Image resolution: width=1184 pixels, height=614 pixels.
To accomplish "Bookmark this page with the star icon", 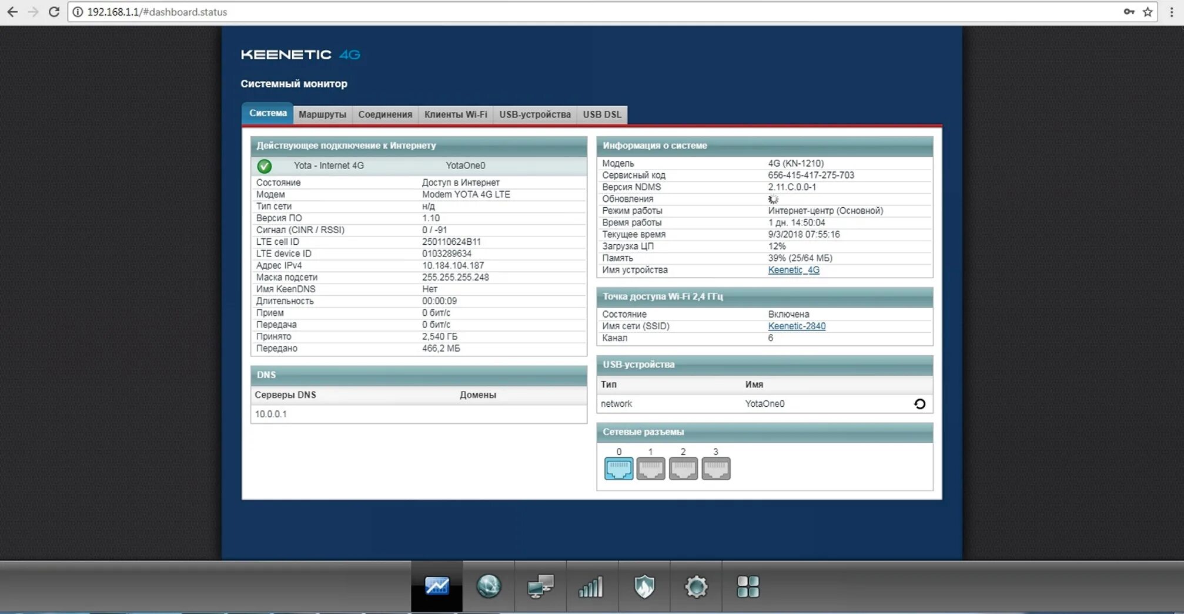I will click(x=1148, y=12).
